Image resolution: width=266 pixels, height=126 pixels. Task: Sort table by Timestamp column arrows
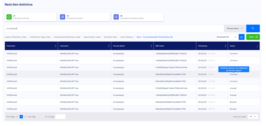click(225, 46)
